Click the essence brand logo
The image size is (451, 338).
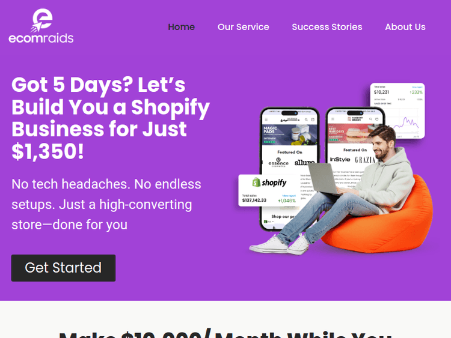pyautogui.click(x=278, y=163)
